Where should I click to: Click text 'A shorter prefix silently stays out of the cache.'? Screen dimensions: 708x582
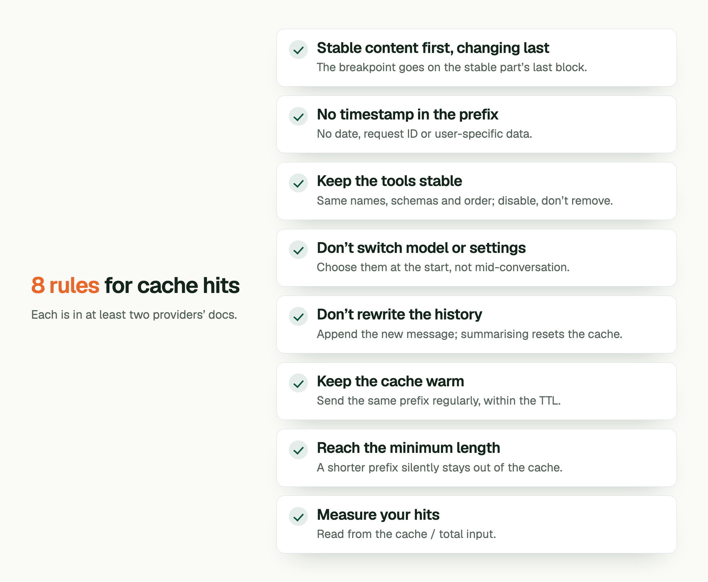pos(440,468)
